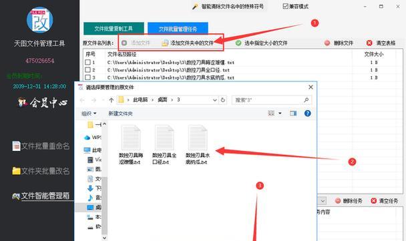This screenshot has height=241, width=406.
Task: Go back in the file dialog
Action: click(x=82, y=100)
